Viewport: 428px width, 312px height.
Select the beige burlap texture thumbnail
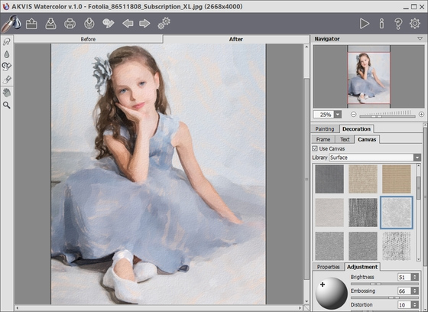[x=363, y=179]
